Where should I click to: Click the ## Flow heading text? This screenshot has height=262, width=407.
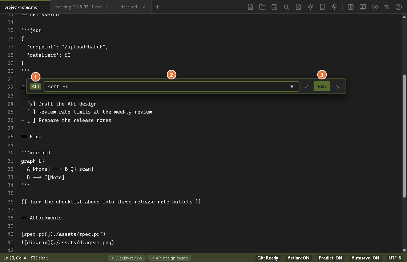[x=31, y=136]
